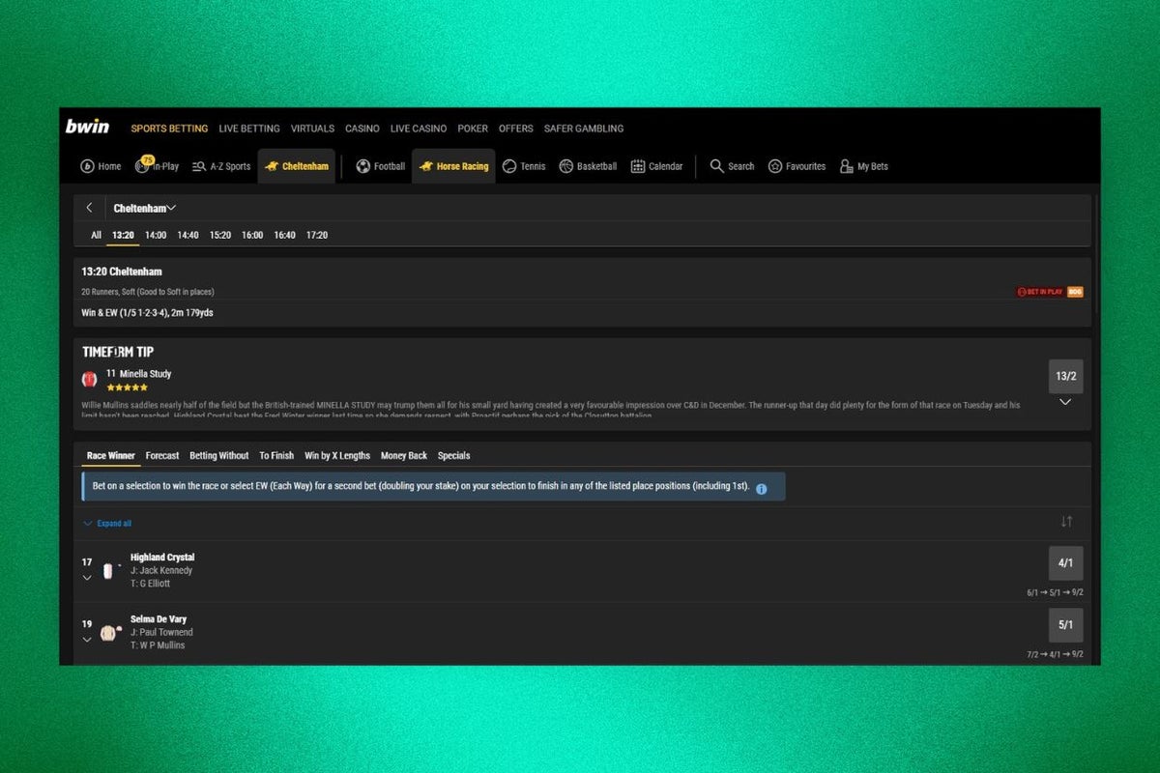Toggle the odds sort order arrows
Screen dimensions: 1160x773
pos(1066,522)
